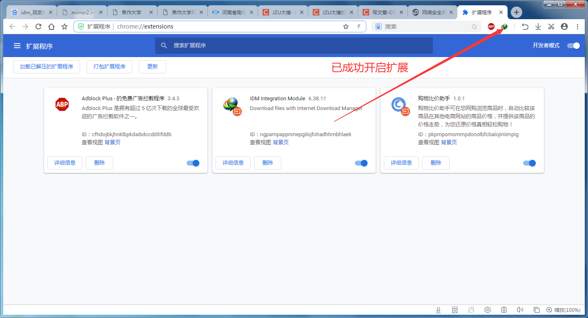The image size is (588, 318).
Task: Click the ABP icon in the toolbar
Action: tap(491, 26)
